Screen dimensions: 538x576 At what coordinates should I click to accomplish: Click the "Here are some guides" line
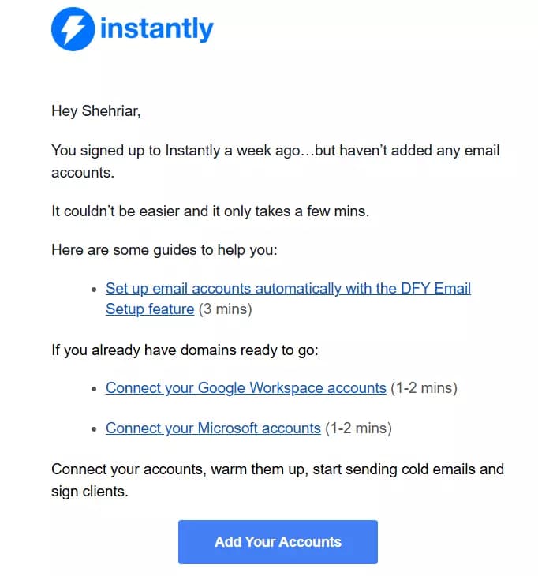pyautogui.click(x=164, y=250)
